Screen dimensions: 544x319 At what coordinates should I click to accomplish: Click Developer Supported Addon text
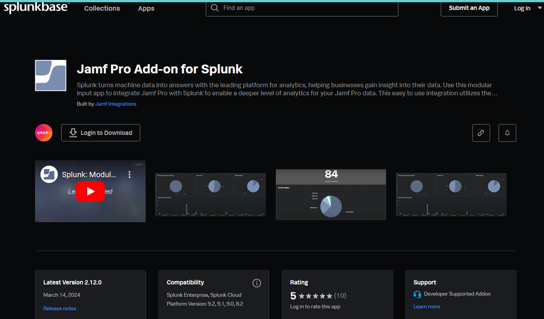457,294
